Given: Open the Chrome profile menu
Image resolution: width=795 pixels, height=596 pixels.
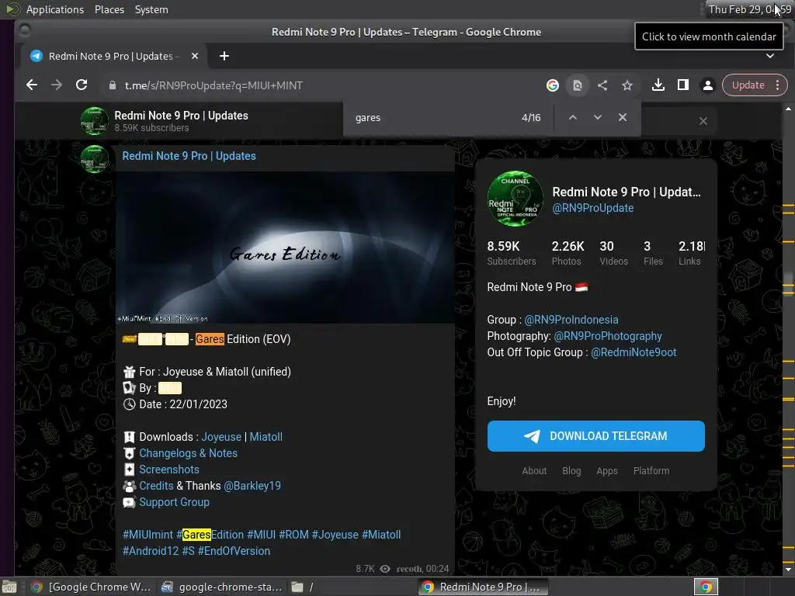Looking at the screenshot, I should (x=708, y=85).
